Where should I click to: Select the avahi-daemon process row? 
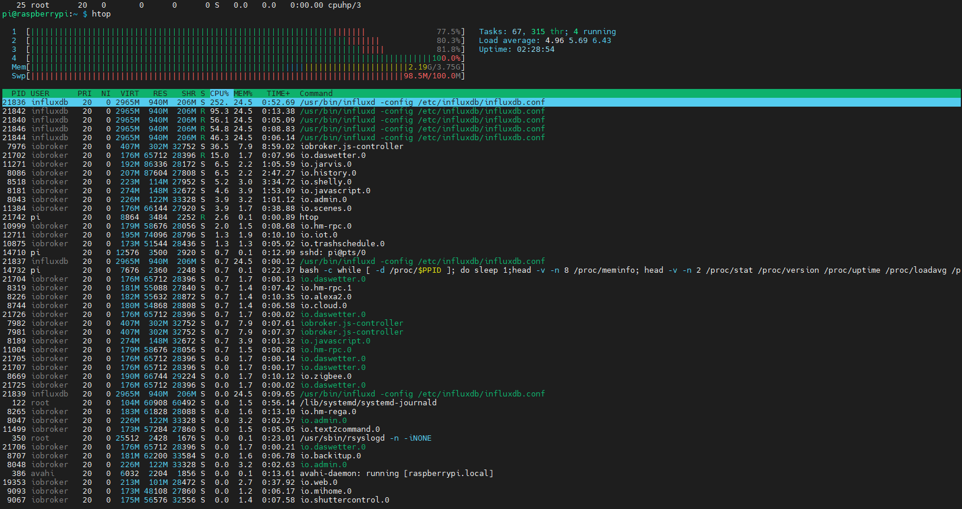396,474
